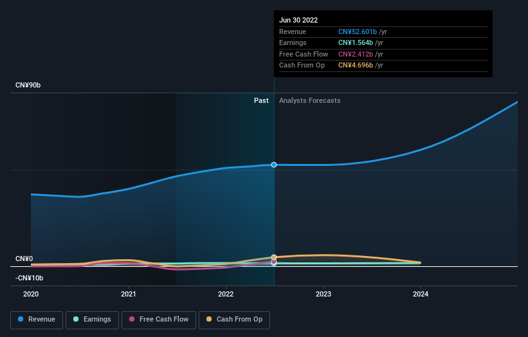The width and height of the screenshot is (528, 337).
Task: Toggle the Free Cash Flow legend button
Action: [x=159, y=320]
